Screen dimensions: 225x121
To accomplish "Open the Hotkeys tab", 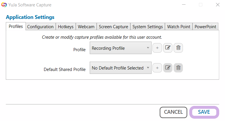I will pyautogui.click(x=66, y=26).
